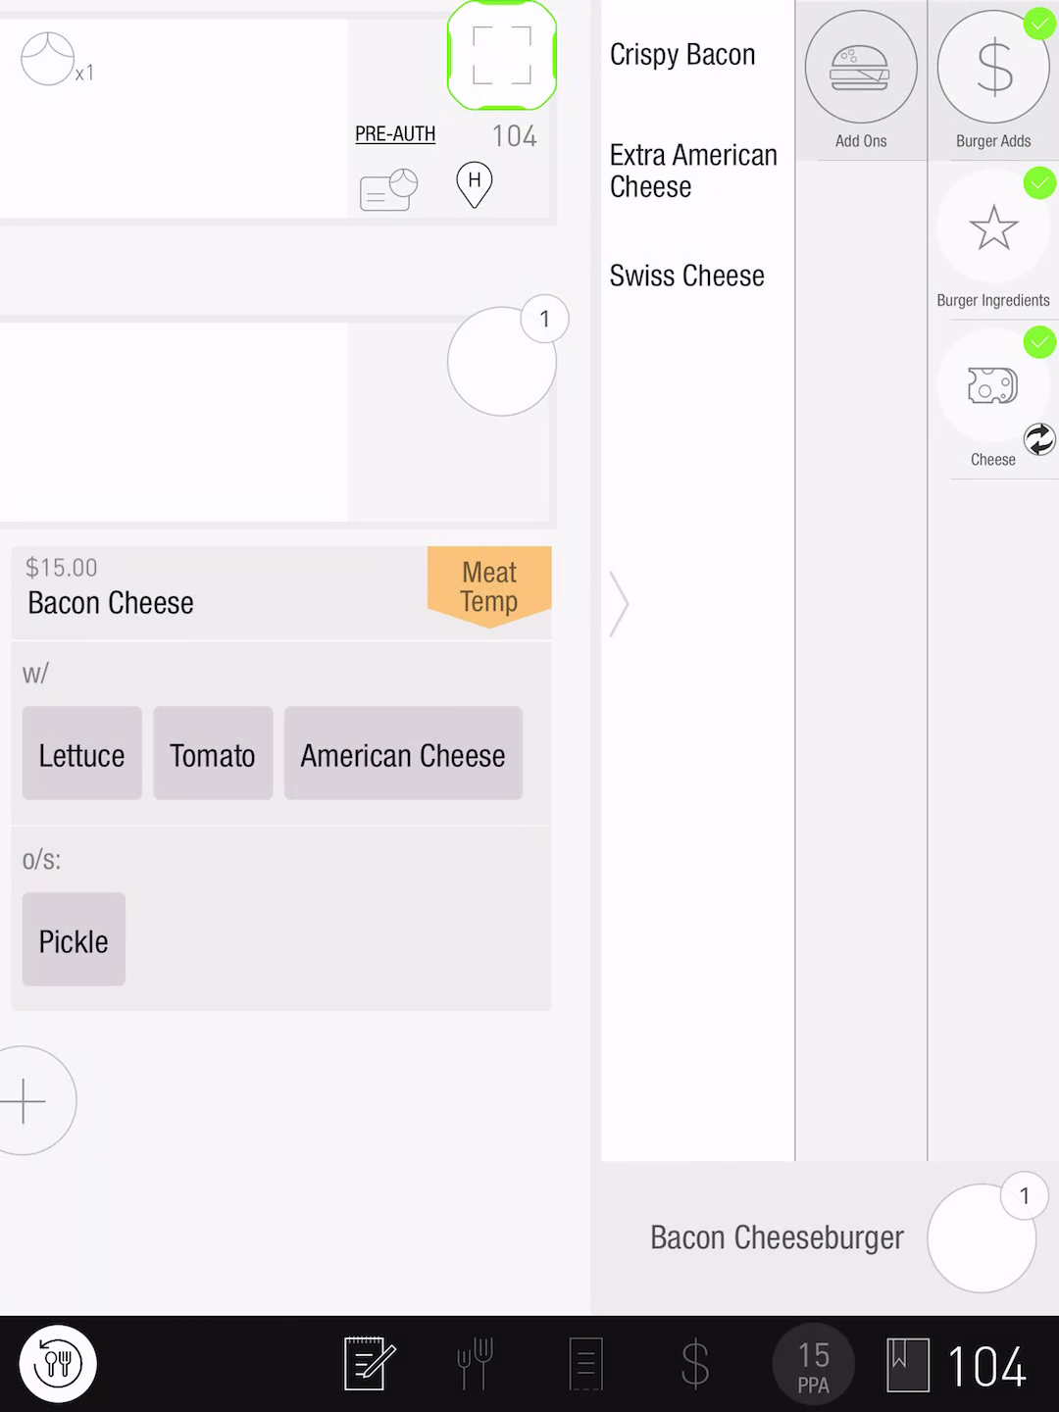The width and height of the screenshot is (1059, 1412).
Task: Click the swap arrows on Cheese category
Action: pyautogui.click(x=1039, y=439)
